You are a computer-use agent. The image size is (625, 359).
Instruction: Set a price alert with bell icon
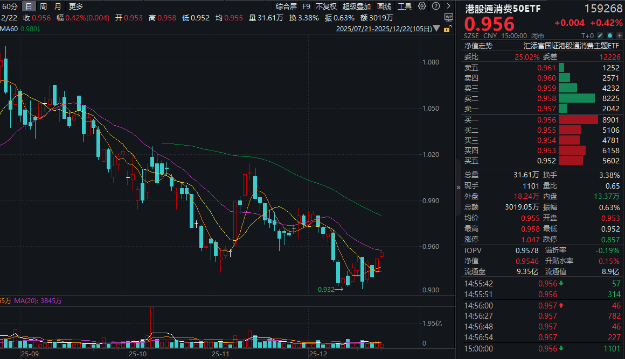609,35
